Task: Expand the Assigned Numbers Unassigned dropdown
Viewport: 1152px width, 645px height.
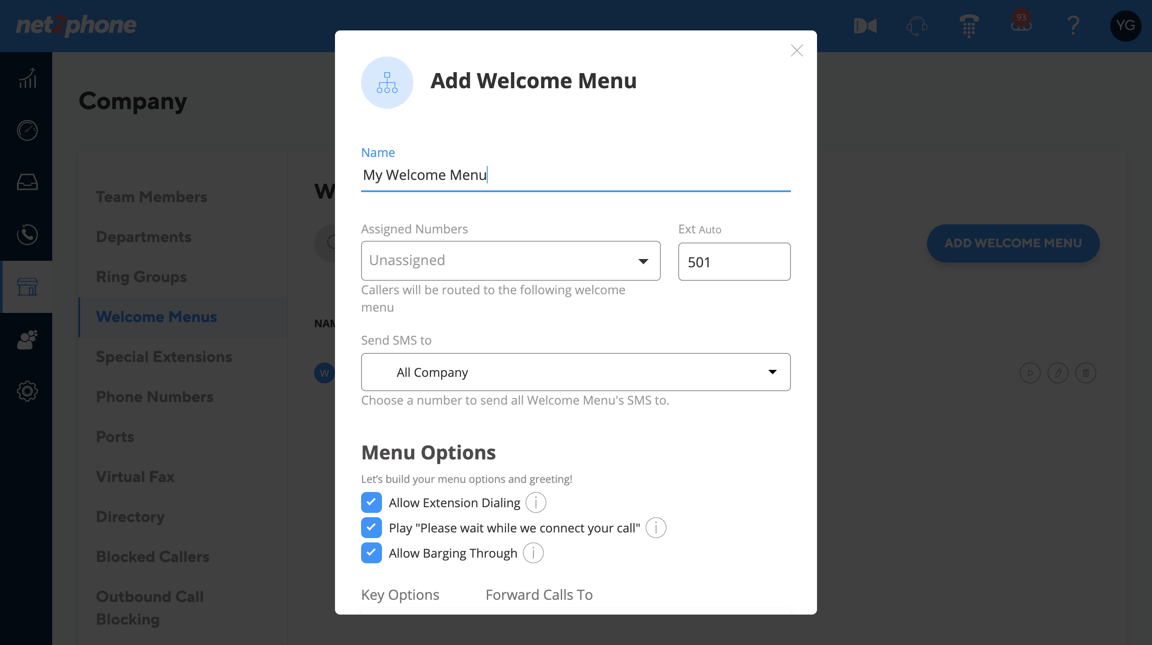Action: pyautogui.click(x=511, y=261)
